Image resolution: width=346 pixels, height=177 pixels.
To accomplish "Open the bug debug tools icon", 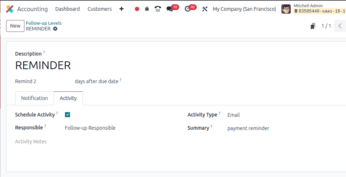I will point(147,9).
